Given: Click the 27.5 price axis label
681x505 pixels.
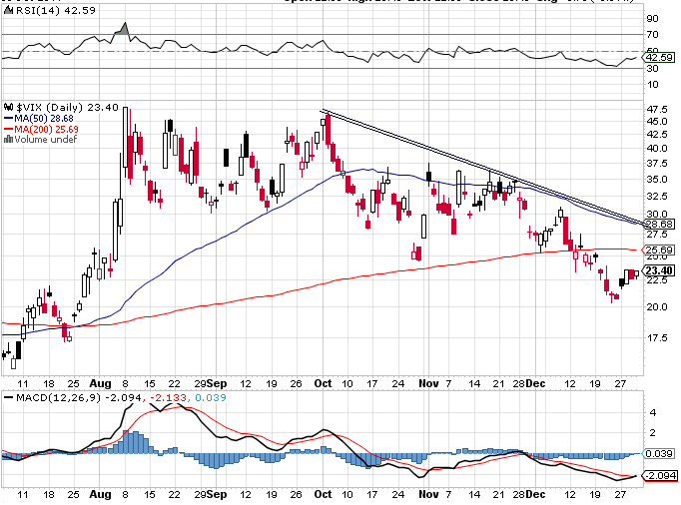Looking at the screenshot, I should click(657, 235).
